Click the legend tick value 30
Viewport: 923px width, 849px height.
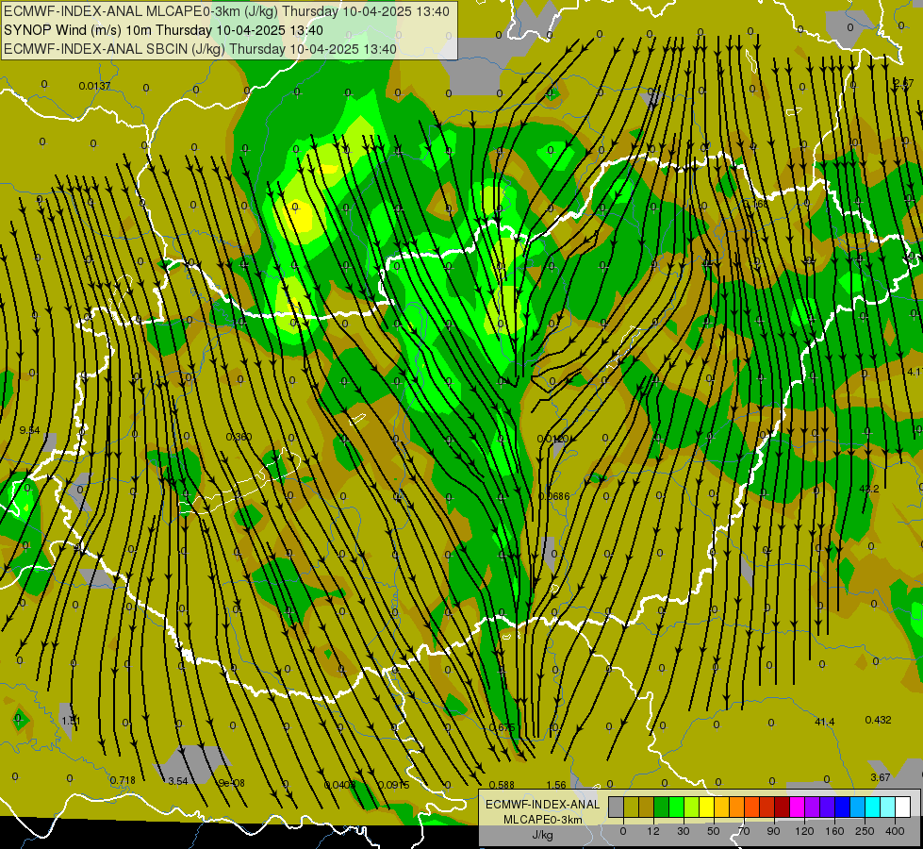pyautogui.click(x=684, y=831)
